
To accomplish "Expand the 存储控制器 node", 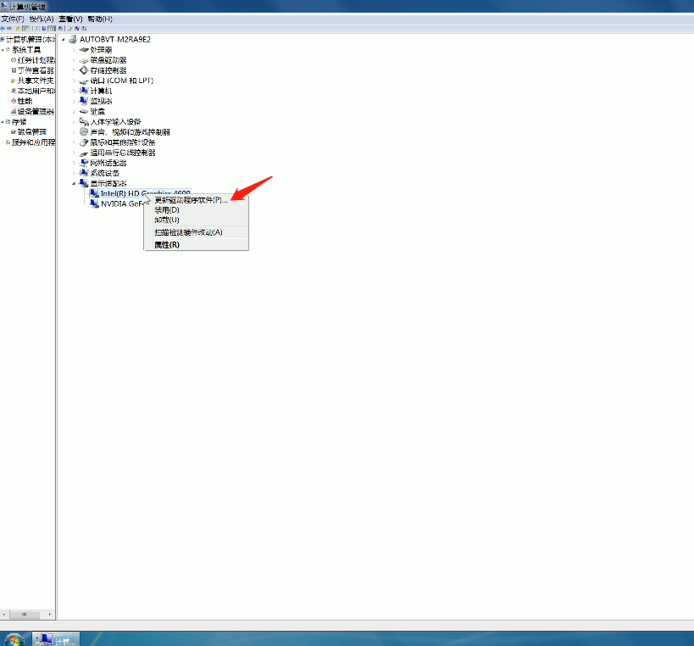I will 74,70.
